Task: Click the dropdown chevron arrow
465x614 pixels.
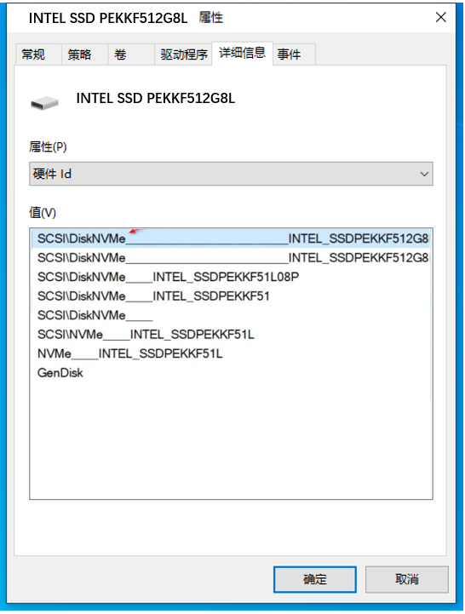Action: [424, 174]
